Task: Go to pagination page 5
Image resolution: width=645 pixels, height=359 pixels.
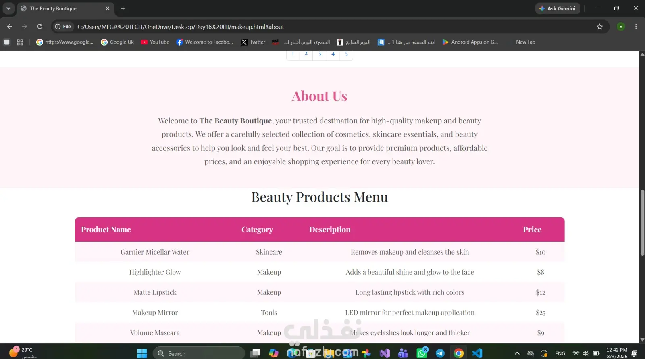Action: coord(346,54)
